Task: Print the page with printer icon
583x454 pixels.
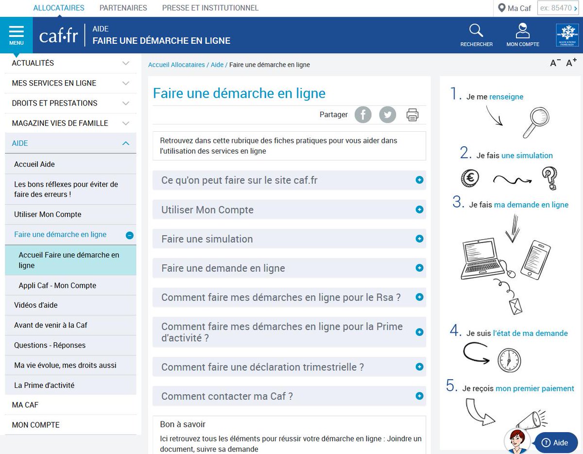Action: pos(412,115)
